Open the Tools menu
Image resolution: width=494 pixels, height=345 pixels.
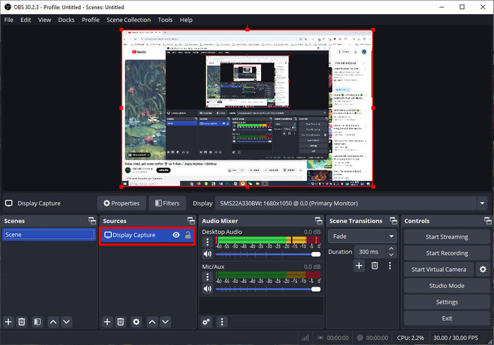click(x=165, y=20)
